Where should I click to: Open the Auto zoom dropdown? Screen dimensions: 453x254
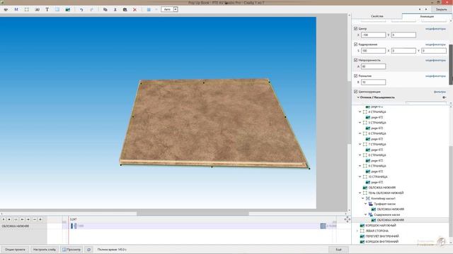coord(176,9)
